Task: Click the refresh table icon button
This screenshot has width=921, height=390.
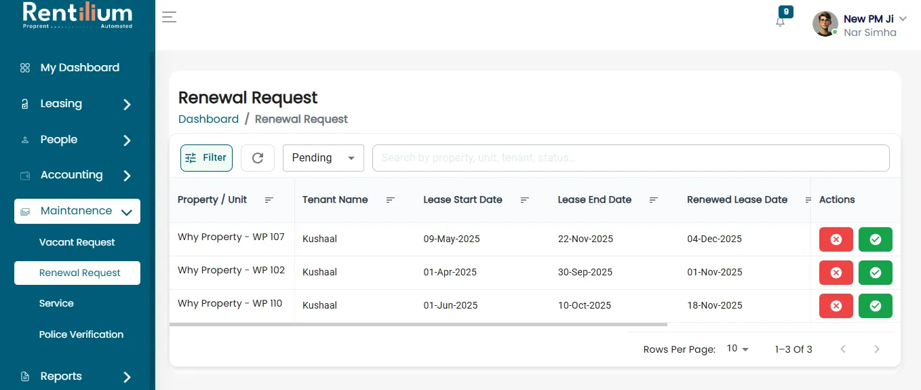Action: click(258, 158)
